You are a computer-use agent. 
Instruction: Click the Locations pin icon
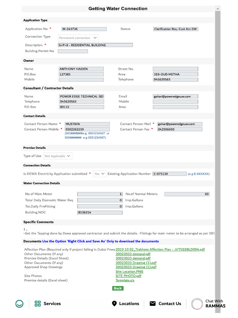(114, 304)
